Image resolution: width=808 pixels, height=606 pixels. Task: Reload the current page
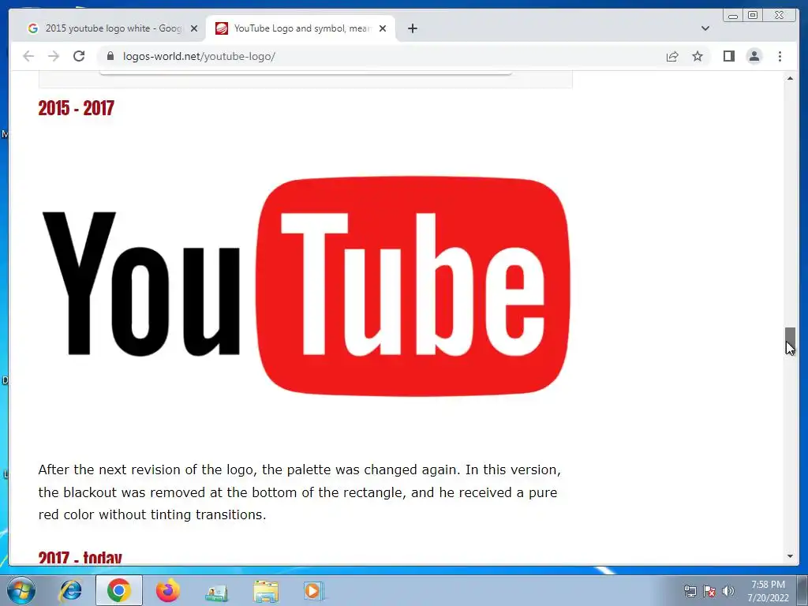click(79, 56)
